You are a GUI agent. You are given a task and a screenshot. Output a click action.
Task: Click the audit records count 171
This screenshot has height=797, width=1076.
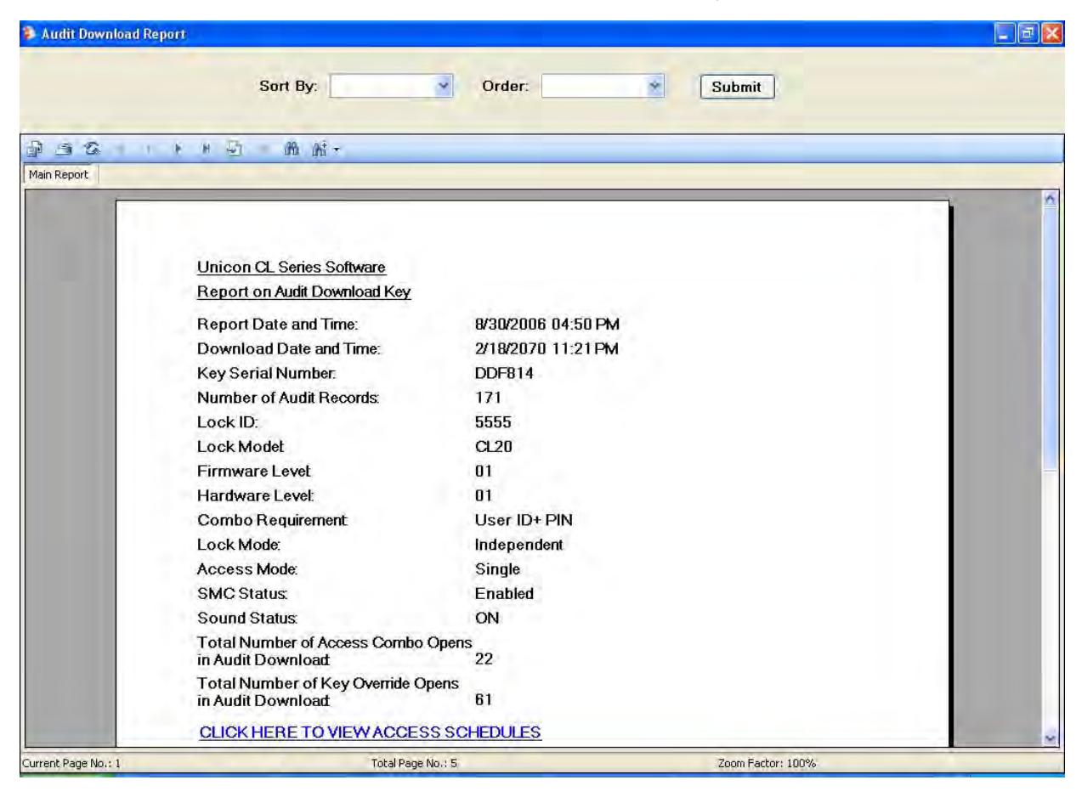pyautogui.click(x=486, y=396)
